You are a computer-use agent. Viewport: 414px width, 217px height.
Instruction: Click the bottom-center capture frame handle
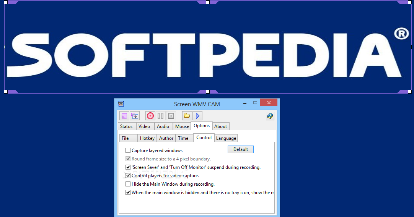point(208,92)
